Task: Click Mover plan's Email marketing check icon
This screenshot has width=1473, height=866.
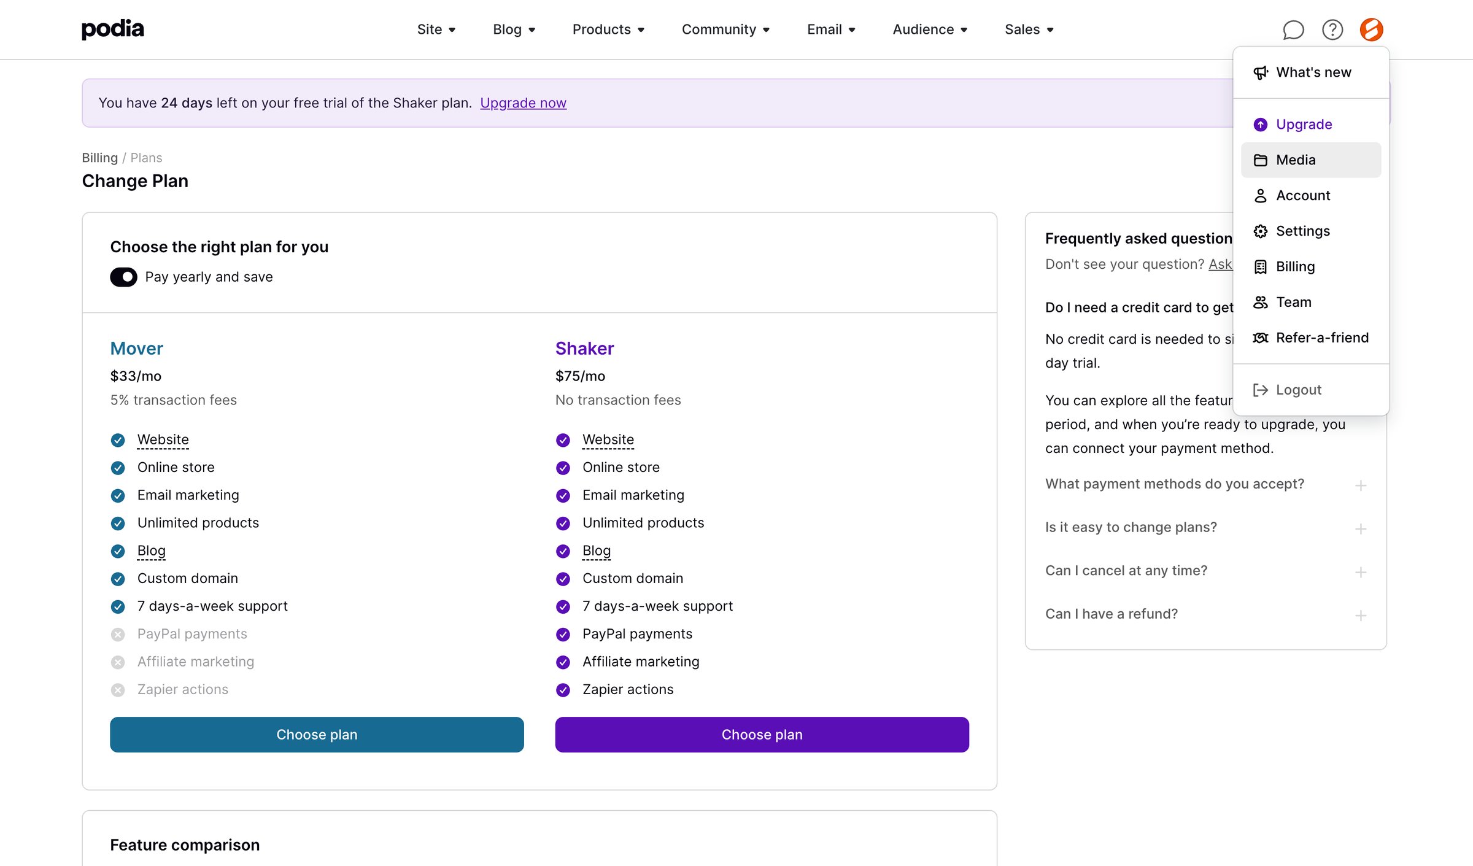Action: [x=118, y=495]
